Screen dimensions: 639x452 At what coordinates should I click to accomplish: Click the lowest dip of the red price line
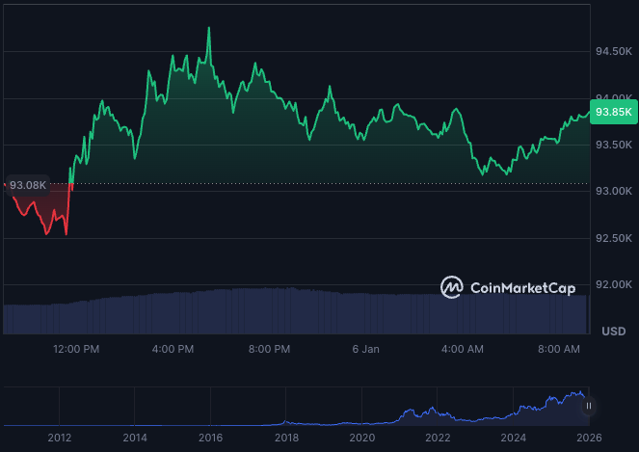click(x=66, y=234)
